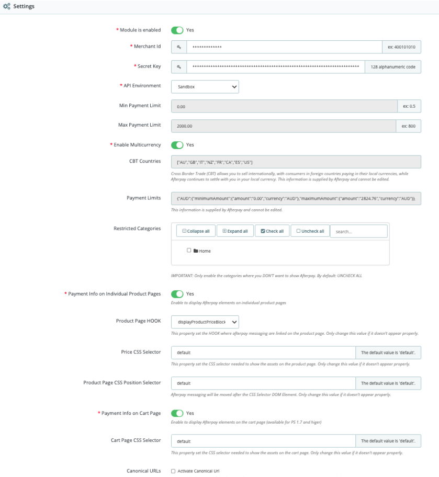Click the plus icon on Expand all
The image size is (439, 477).
tap(224, 231)
